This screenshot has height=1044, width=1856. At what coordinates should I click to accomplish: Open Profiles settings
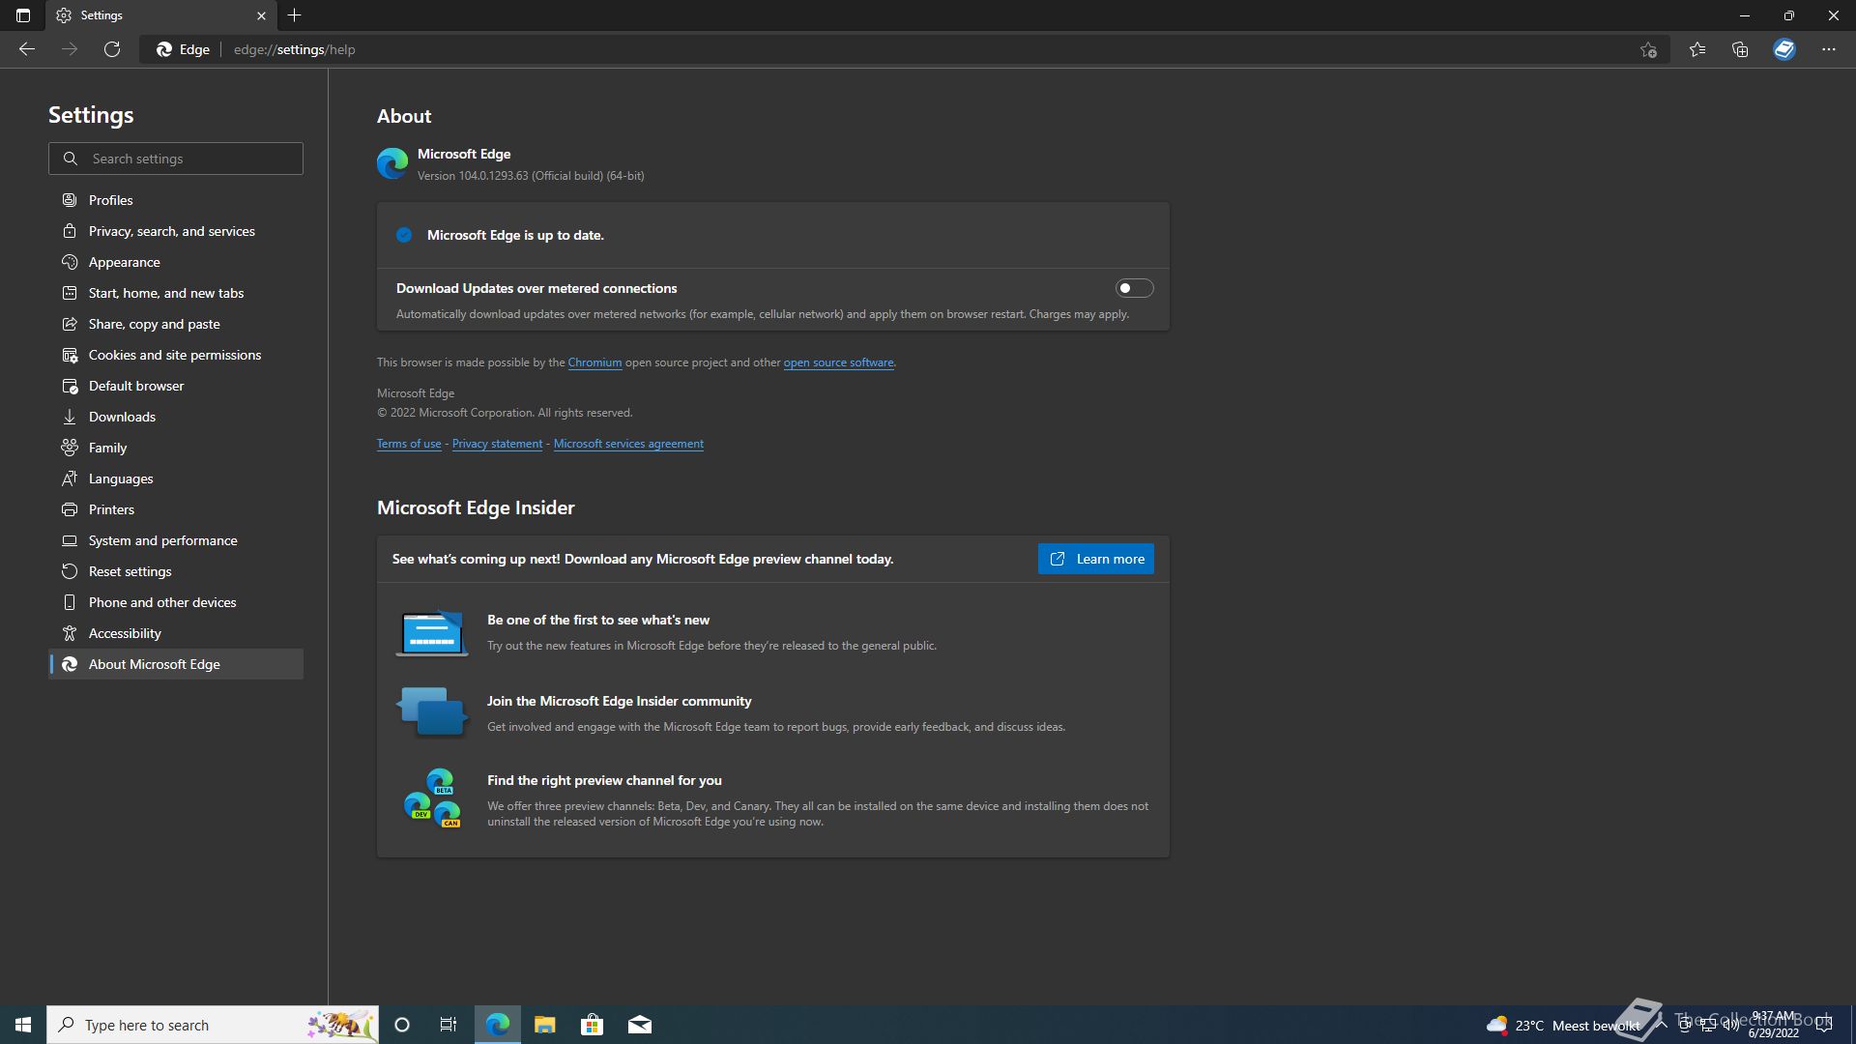point(176,200)
